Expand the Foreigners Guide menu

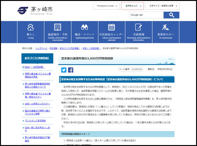coord(105,6)
